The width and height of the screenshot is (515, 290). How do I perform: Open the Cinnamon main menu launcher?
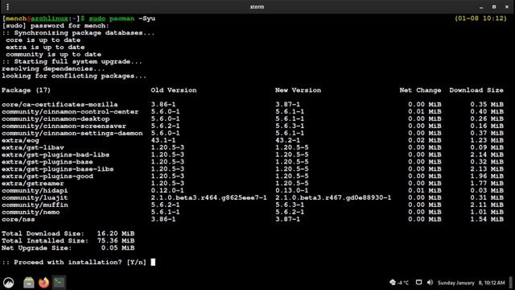click(9, 283)
